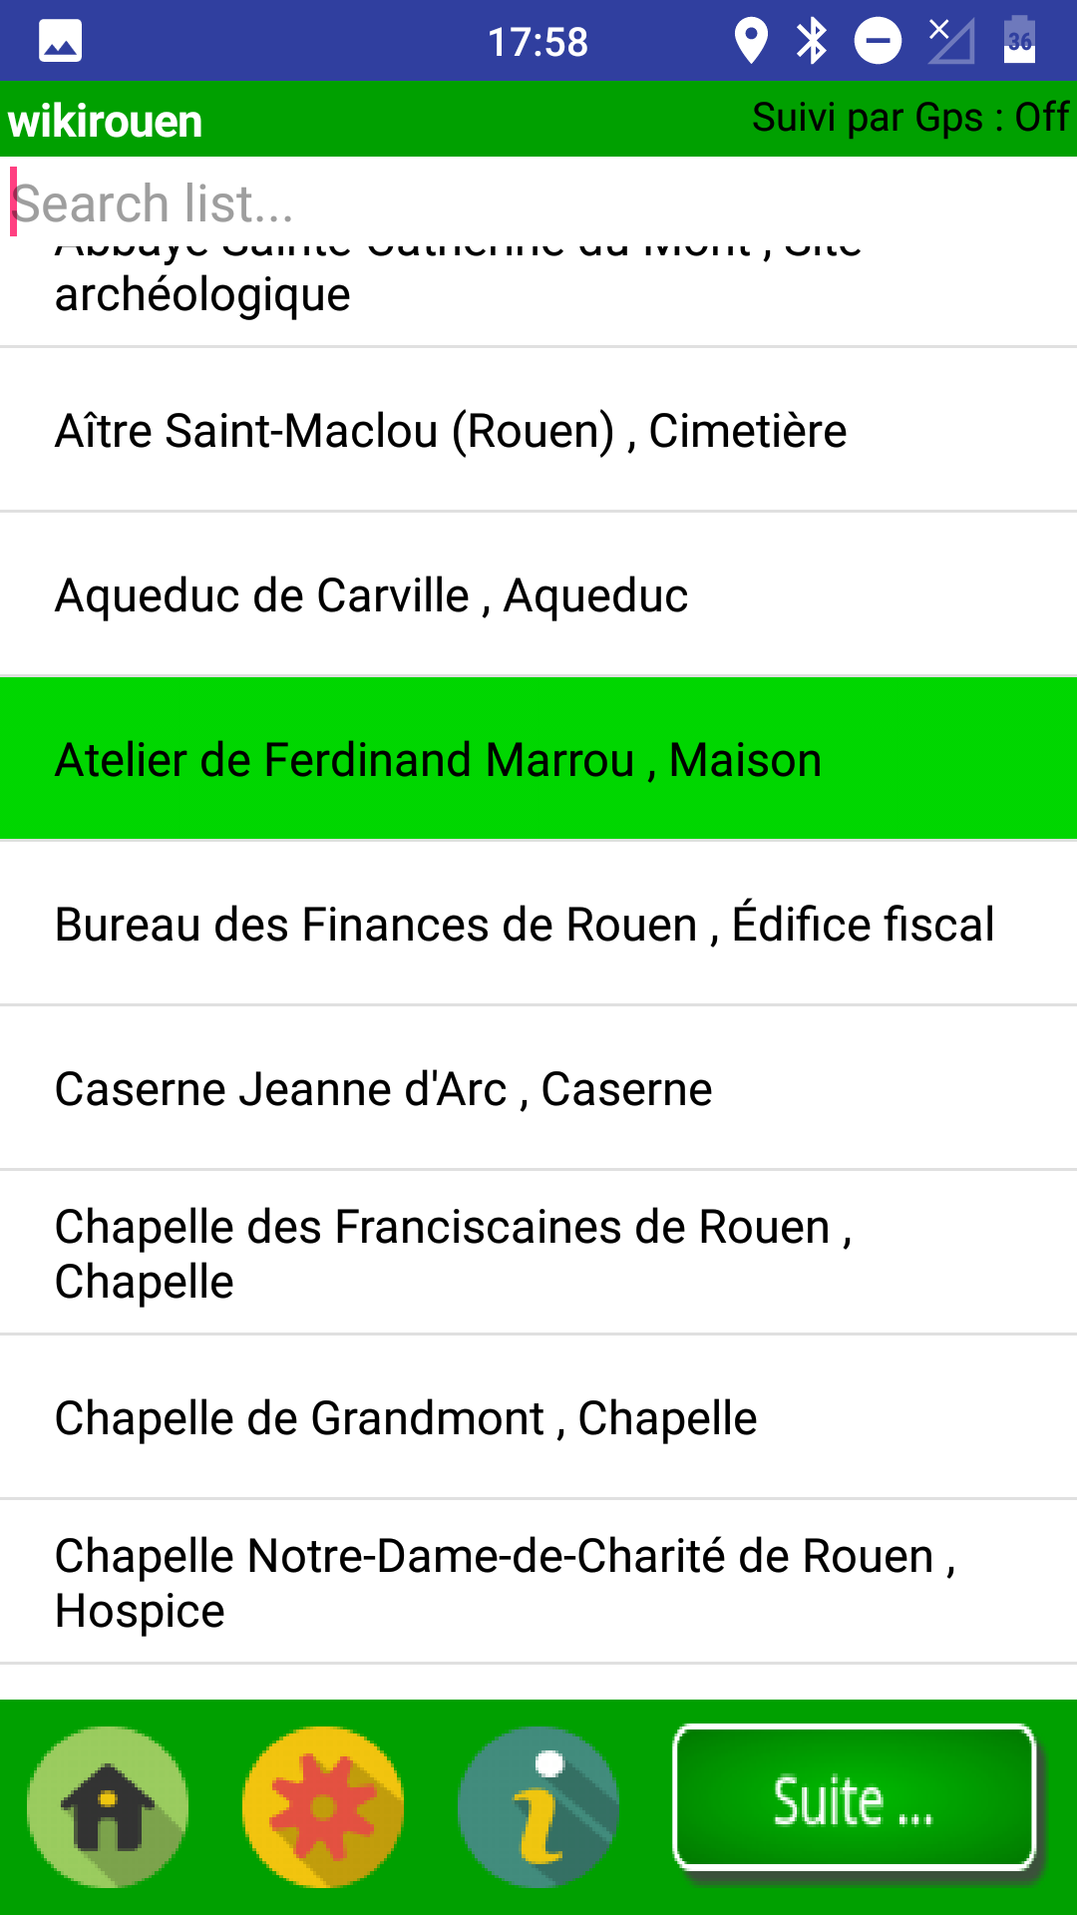Open the image notification icon
Viewport: 1077px width, 1915px height.
(60, 41)
